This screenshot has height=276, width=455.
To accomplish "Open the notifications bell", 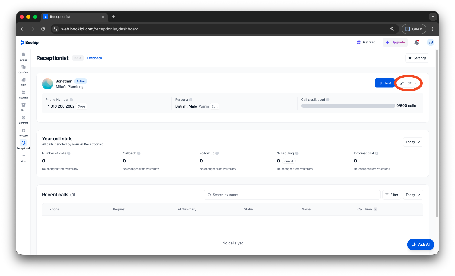I will click(416, 42).
